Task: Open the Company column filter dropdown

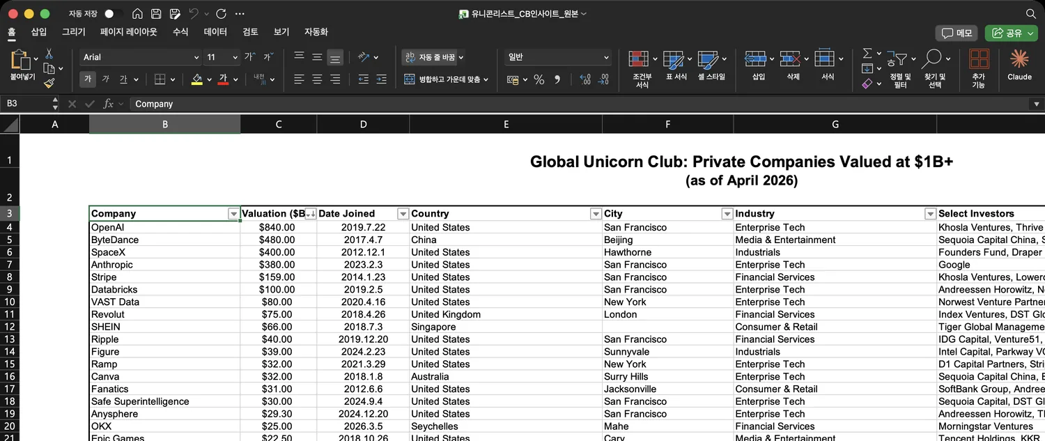Action: click(x=233, y=214)
